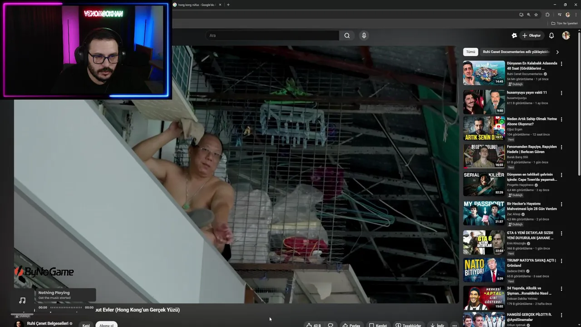Select the Tümü filter chip
Screen dimensions: 581x327
(471, 52)
